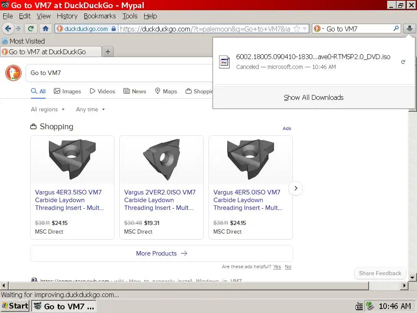Open the Bookmarks menu

(100, 16)
